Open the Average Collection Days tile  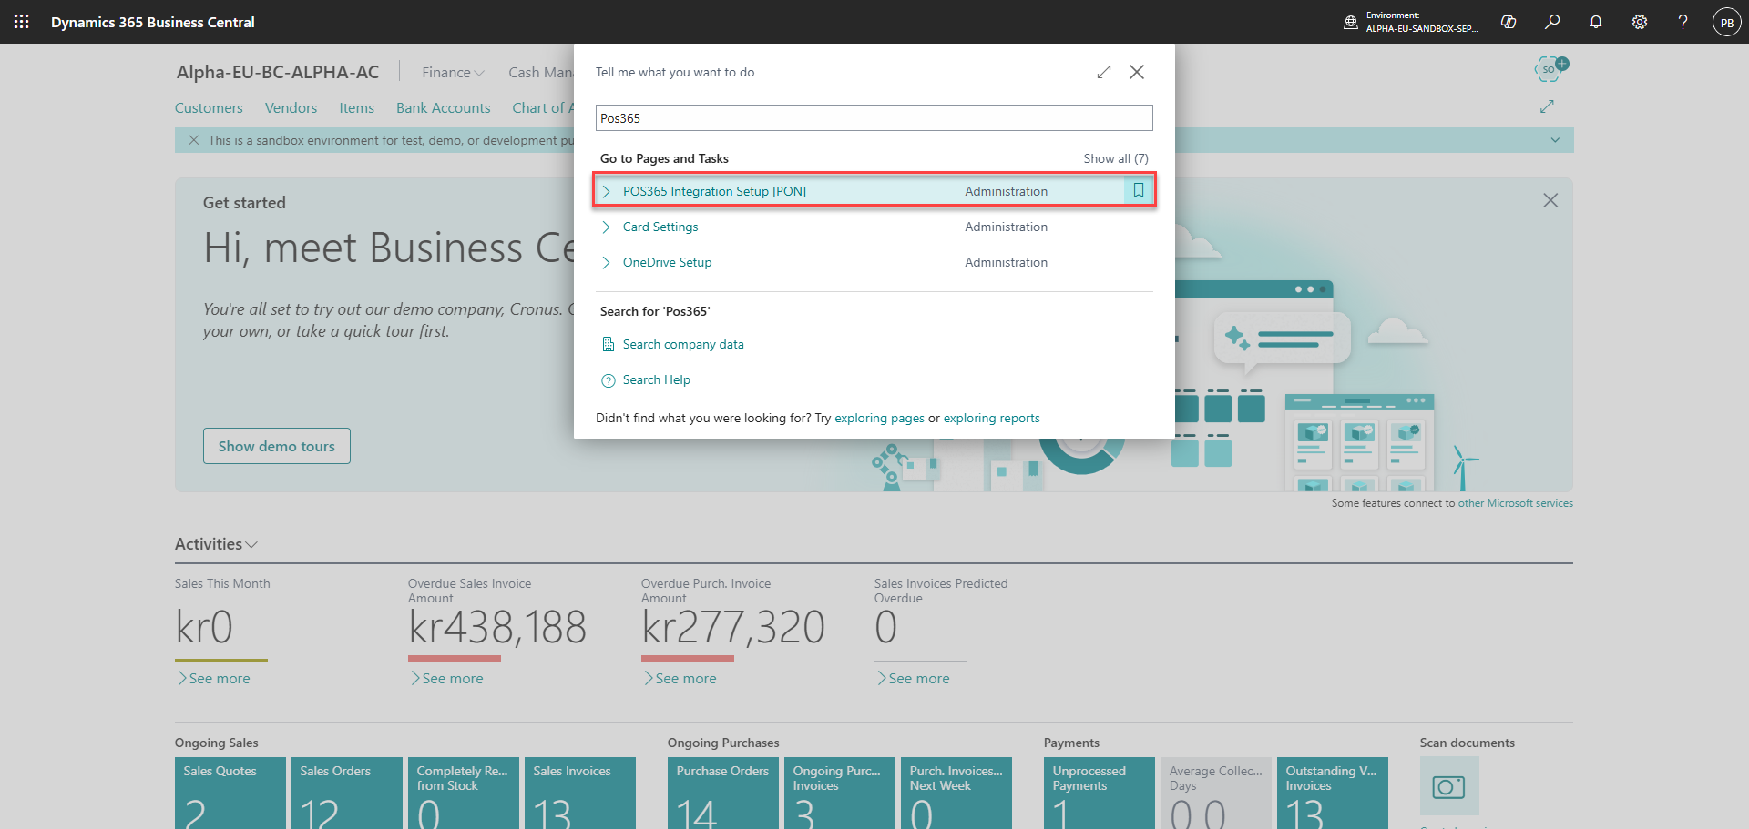[1216, 793]
